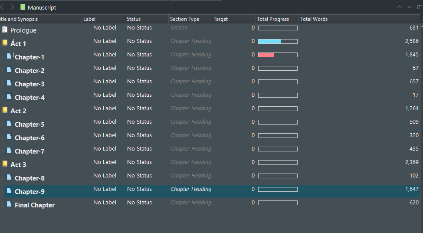
Task: Toggle the split editor icon
Action: click(420, 7)
